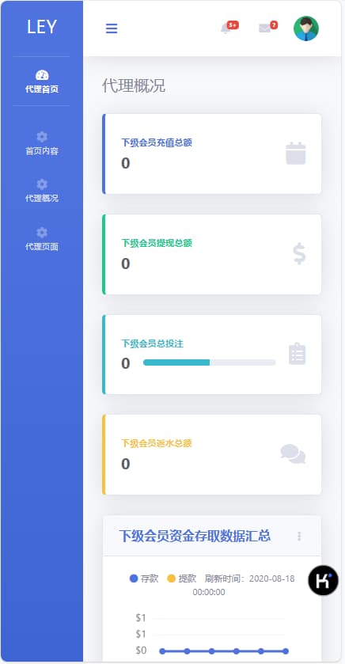
Task: Open the envelope messages icon
Action: (264, 28)
